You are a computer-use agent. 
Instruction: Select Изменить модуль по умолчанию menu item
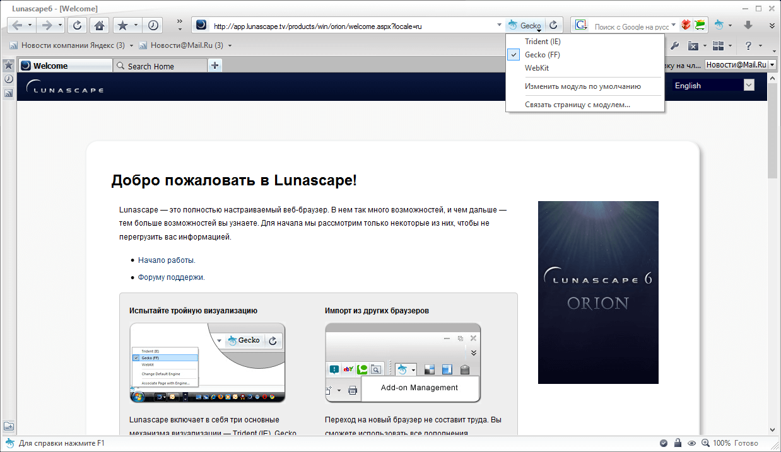pos(585,86)
